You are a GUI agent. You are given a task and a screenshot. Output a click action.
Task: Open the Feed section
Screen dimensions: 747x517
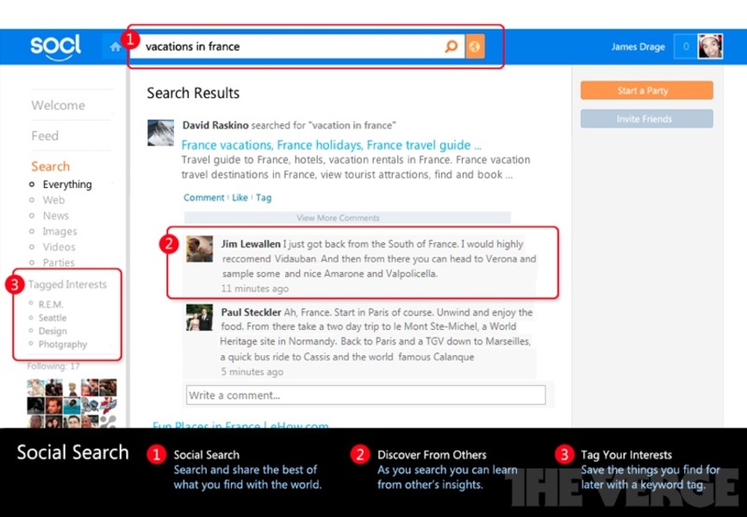point(45,135)
